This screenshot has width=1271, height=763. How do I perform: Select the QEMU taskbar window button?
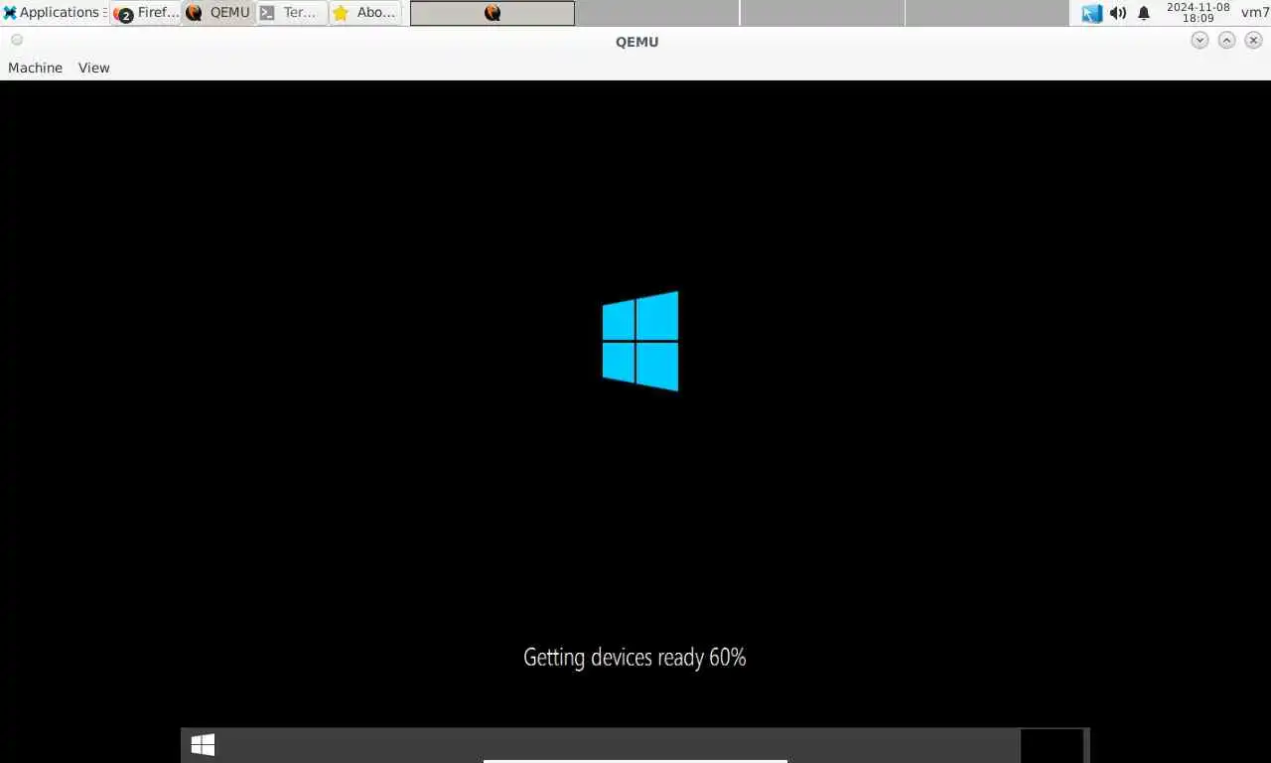click(x=218, y=13)
